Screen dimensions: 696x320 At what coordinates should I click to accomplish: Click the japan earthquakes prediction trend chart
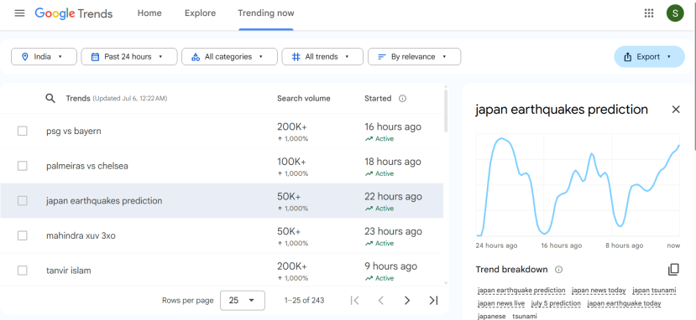578,185
